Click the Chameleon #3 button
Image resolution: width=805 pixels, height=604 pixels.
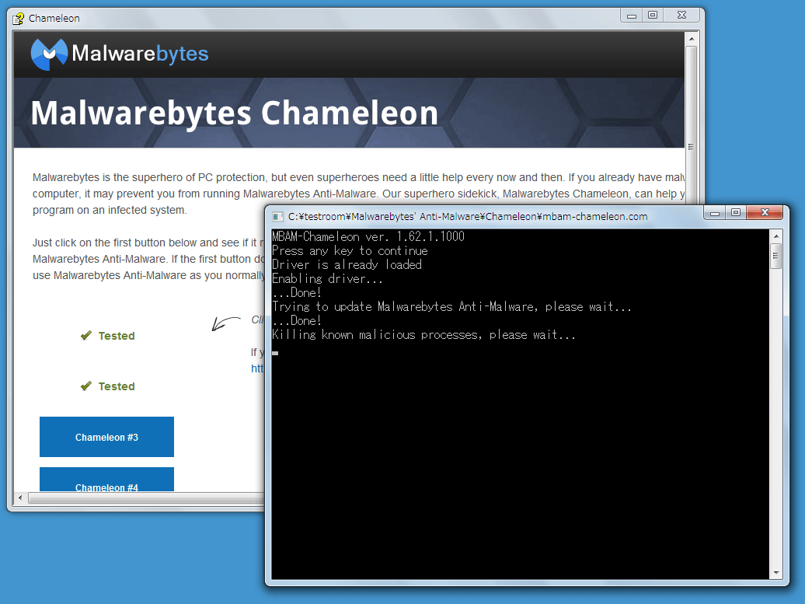coord(106,437)
